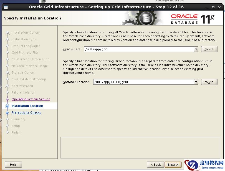225x171 pixels.
Task: Go to Operating System Groups step
Action: tap(31, 99)
